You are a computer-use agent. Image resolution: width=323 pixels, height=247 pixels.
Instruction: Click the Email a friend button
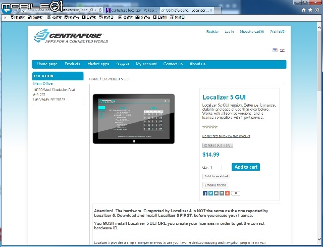(x=215, y=185)
